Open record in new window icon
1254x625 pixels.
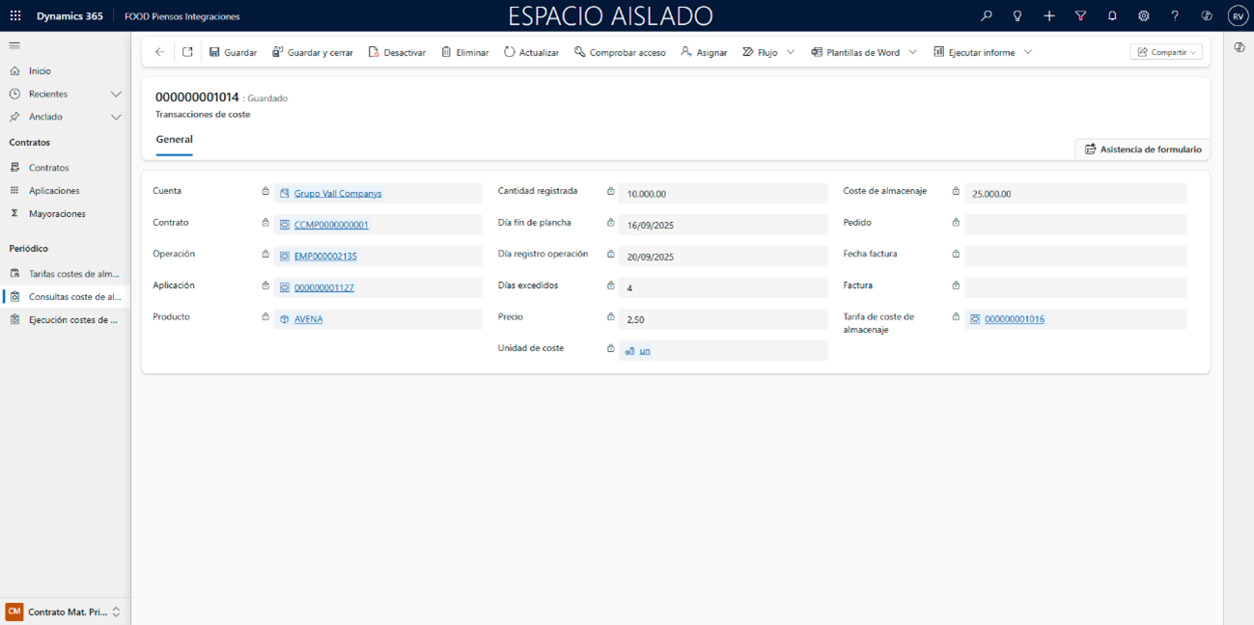coord(187,52)
